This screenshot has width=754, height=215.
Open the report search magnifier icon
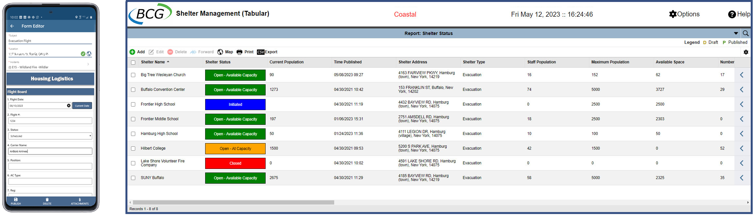coord(746,33)
